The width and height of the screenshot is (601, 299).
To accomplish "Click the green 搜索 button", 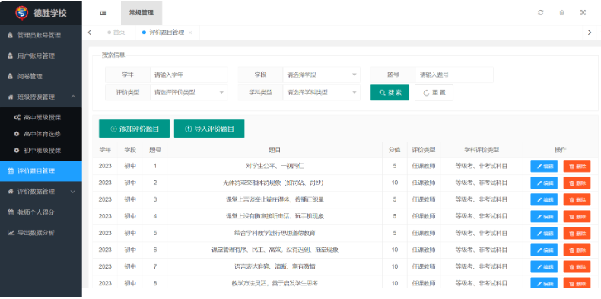I will pos(390,93).
